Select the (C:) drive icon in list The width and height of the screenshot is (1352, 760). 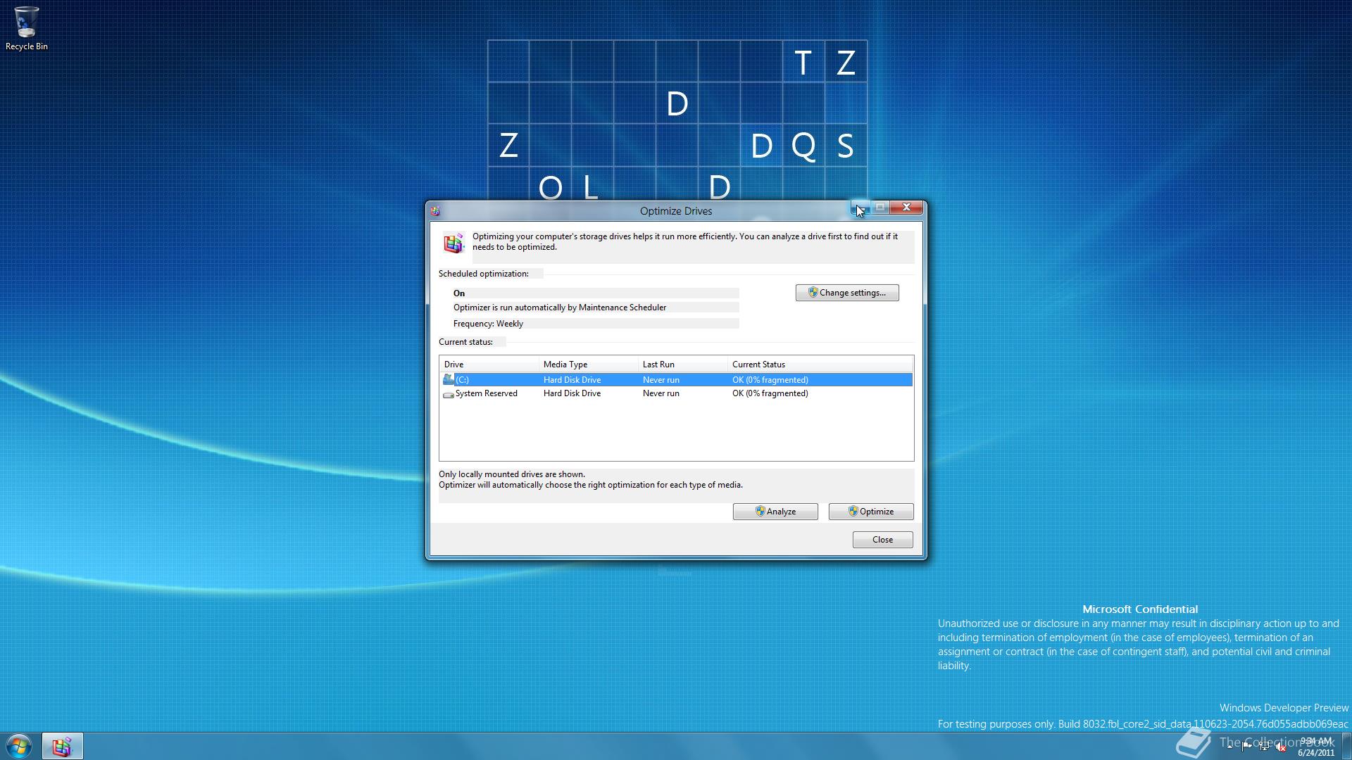[449, 379]
